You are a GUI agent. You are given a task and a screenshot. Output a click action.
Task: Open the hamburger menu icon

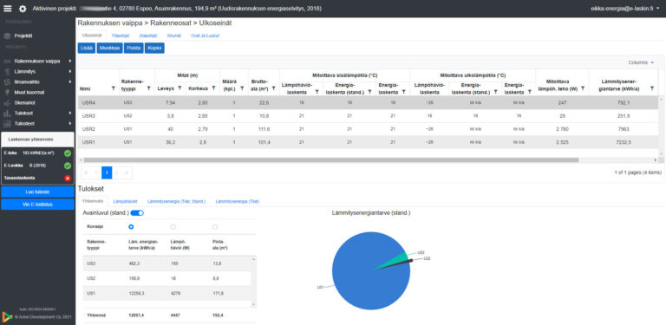8,9
